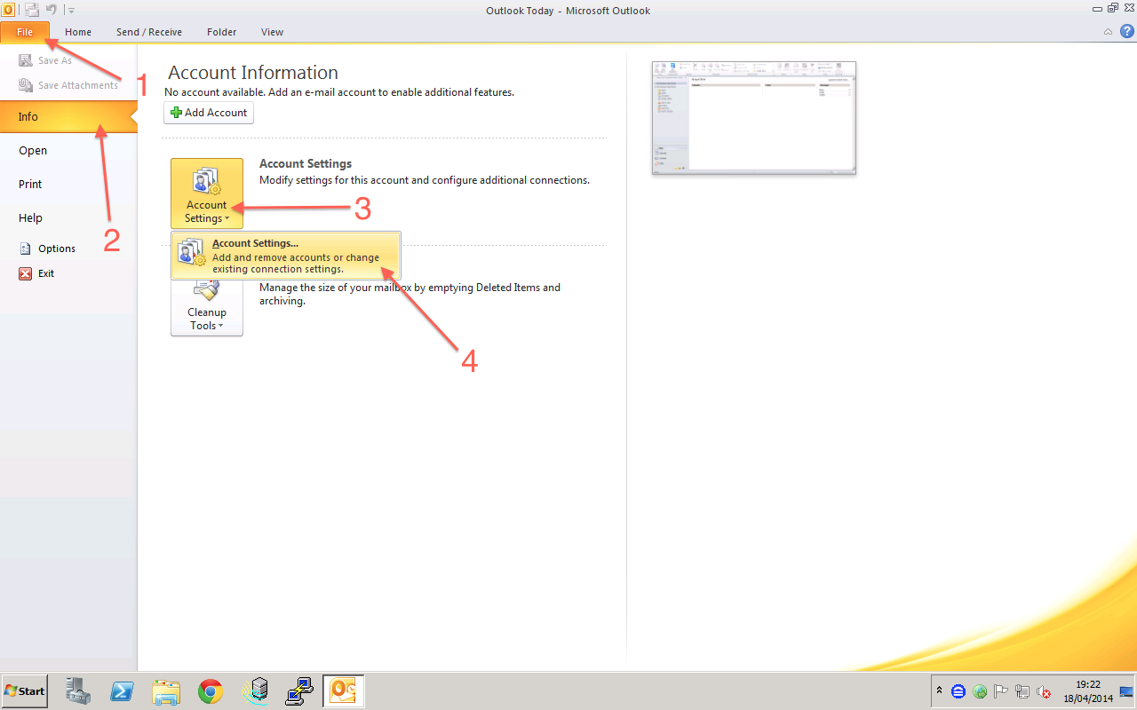Click the green globe tray icon

coord(980,691)
